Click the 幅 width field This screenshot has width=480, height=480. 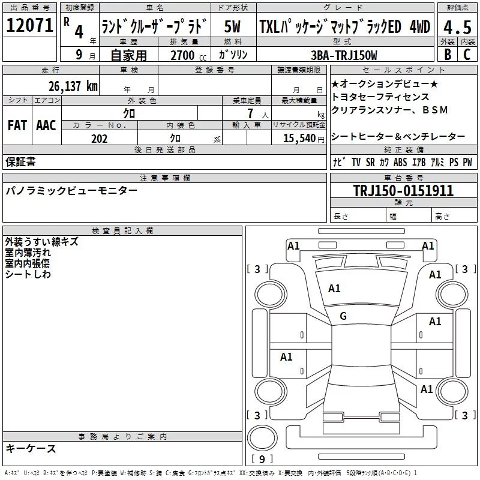[409, 216]
